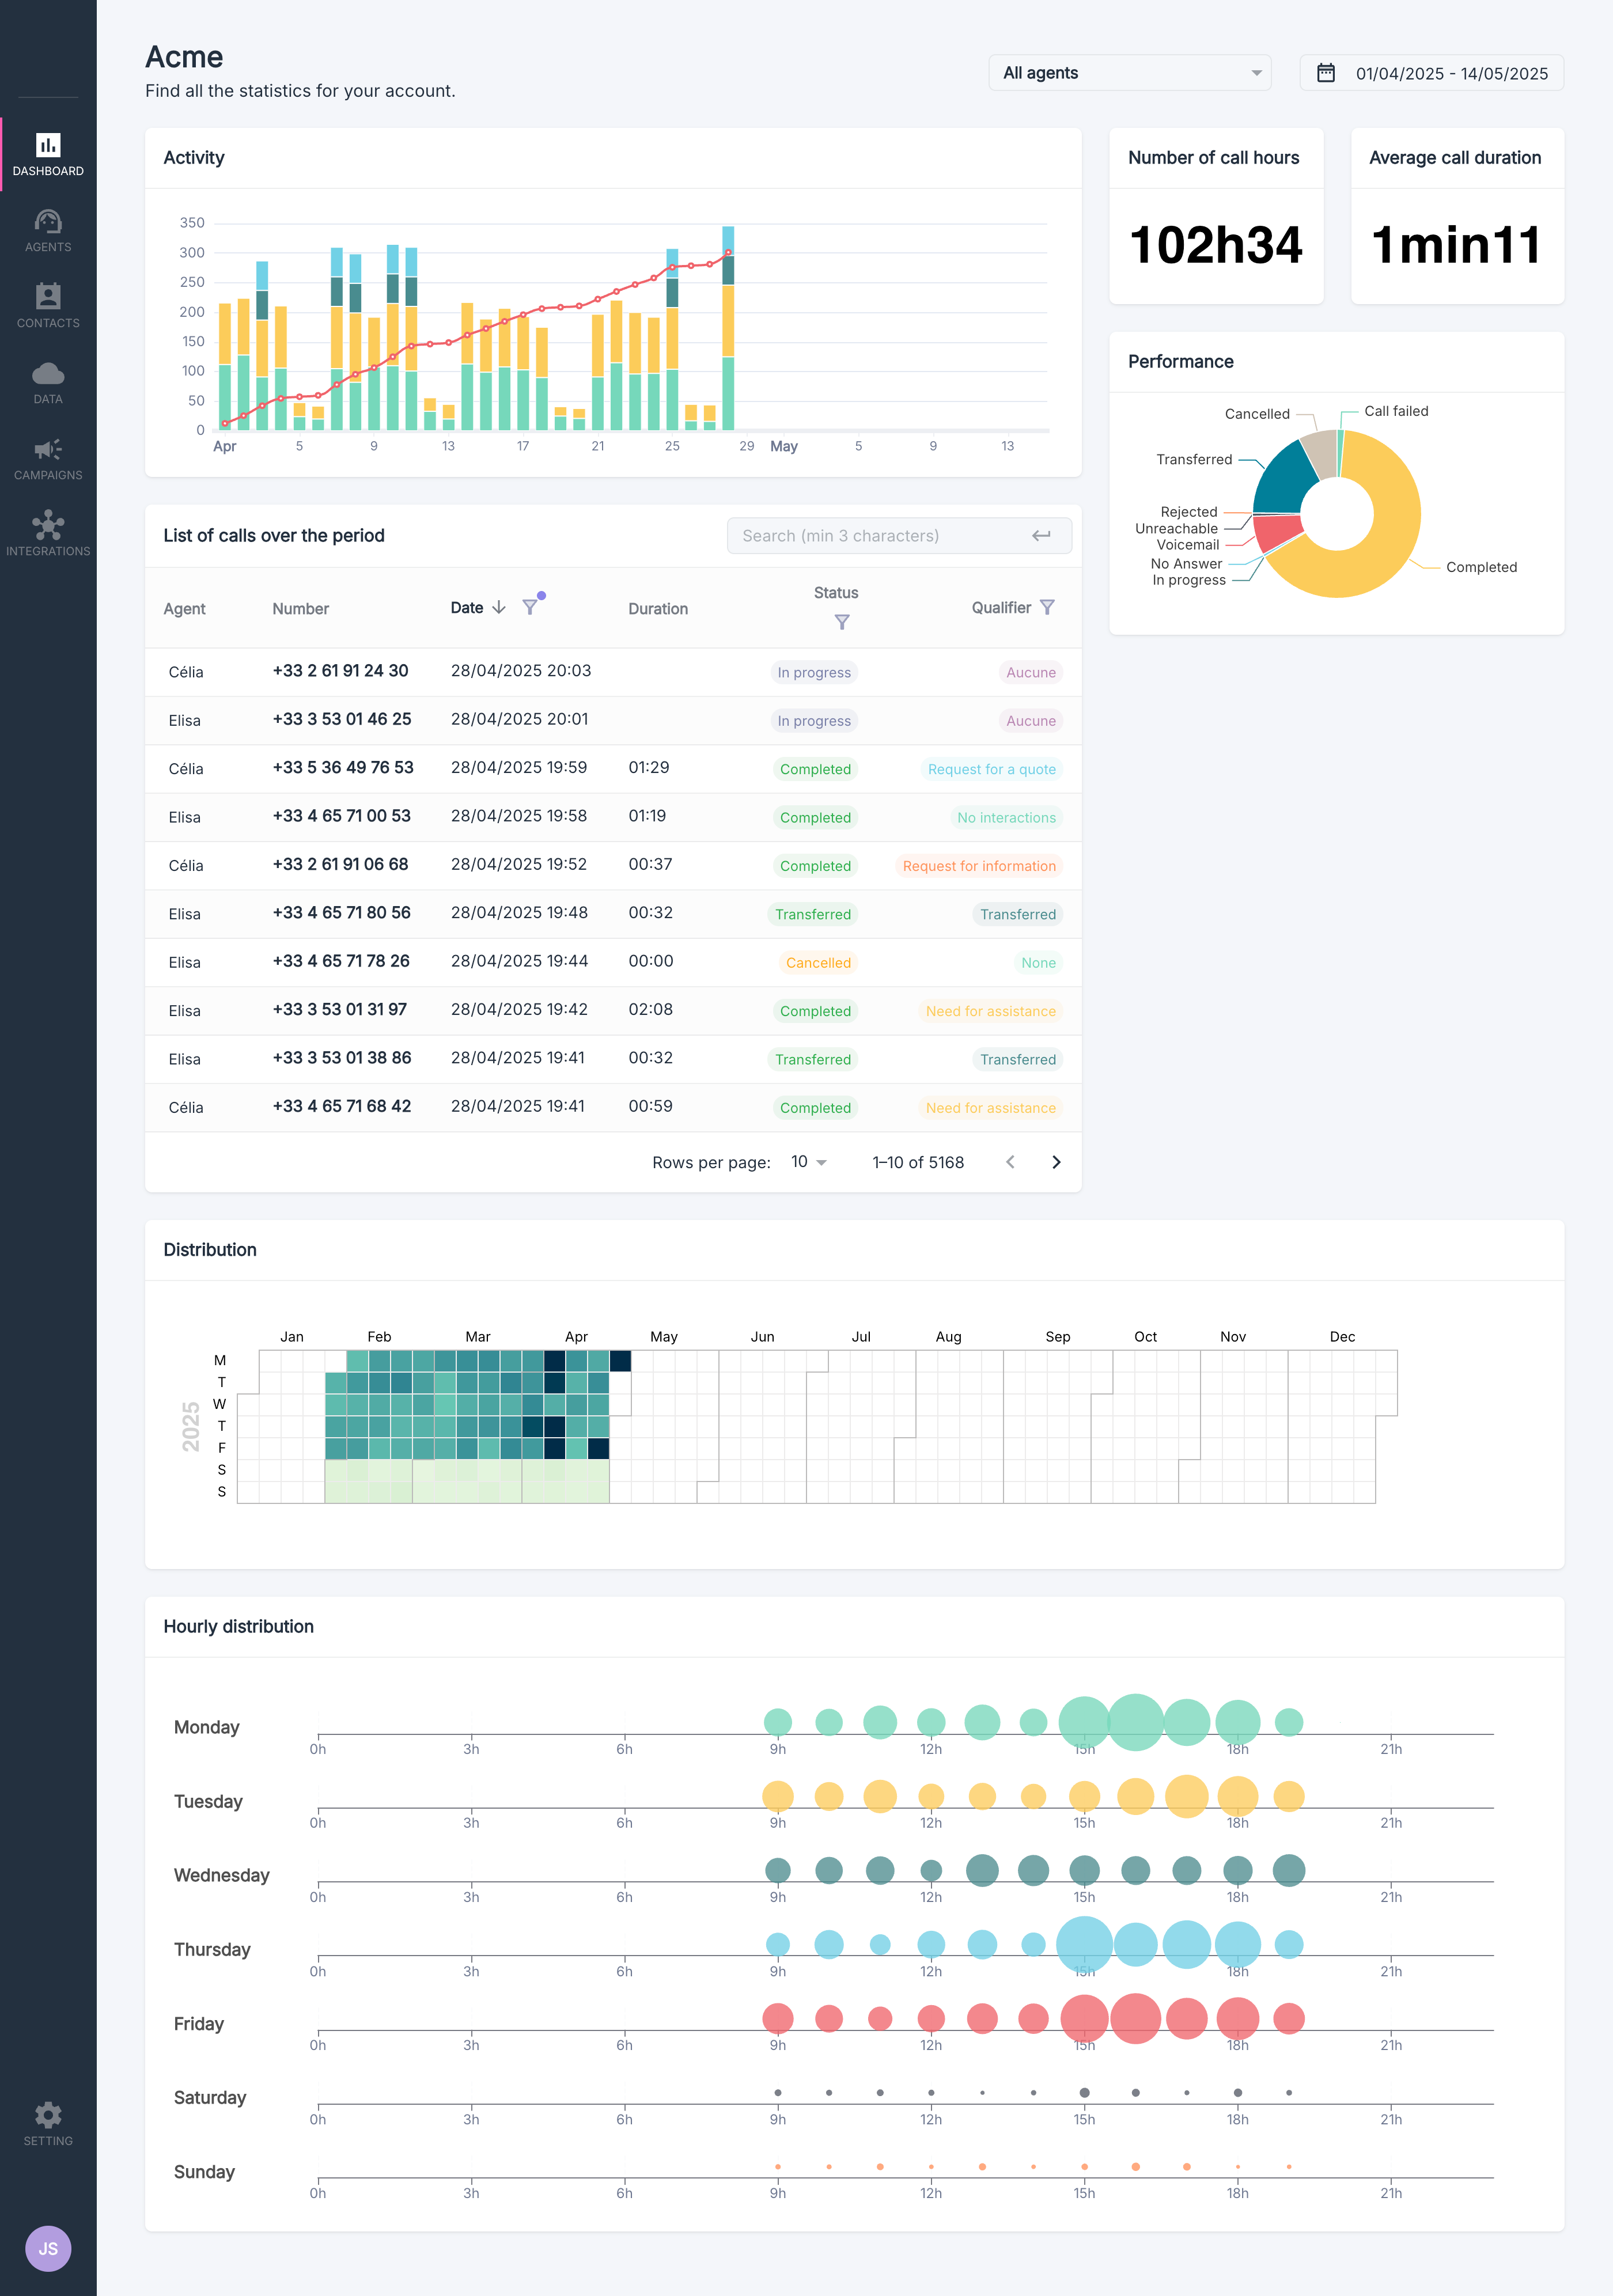Click the previous page arrow button
This screenshot has height=2296, width=1613.
coord(1010,1162)
